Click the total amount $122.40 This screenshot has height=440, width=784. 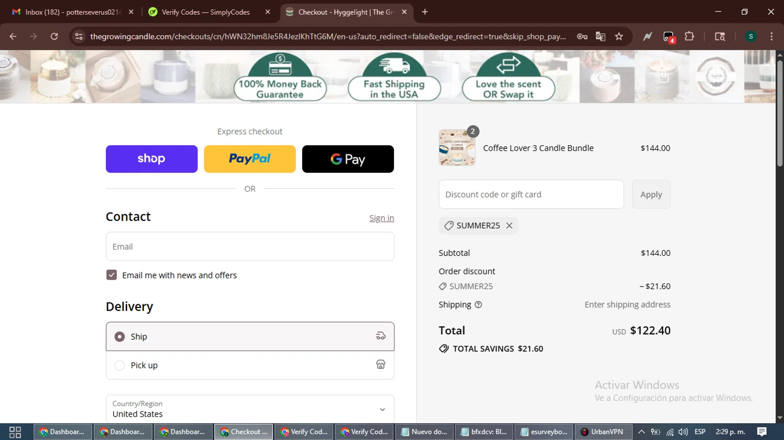click(650, 330)
